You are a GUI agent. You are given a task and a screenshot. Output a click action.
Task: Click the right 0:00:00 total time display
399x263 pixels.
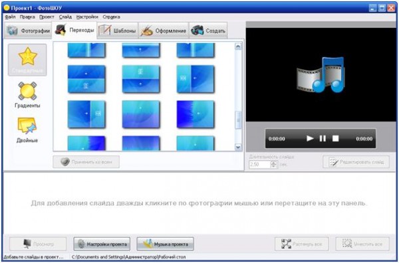(364, 139)
